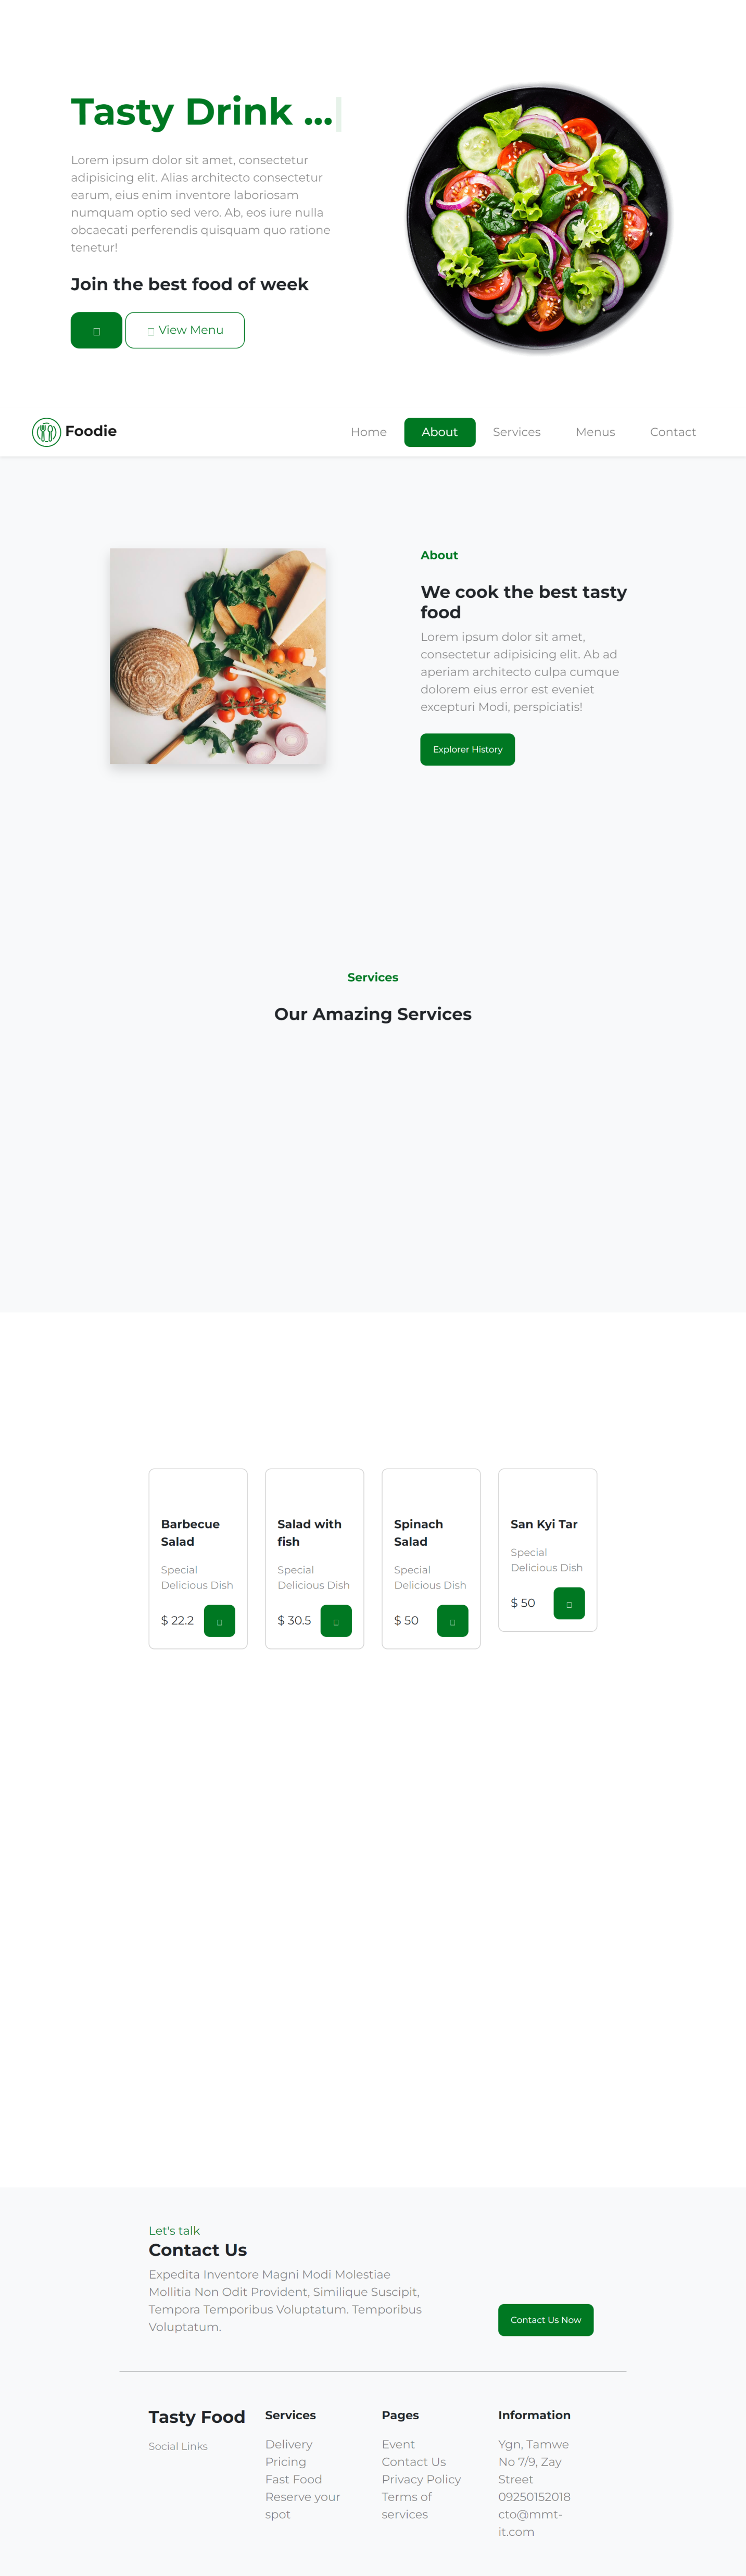Add Salad with fish using green icon button

[x=336, y=1620]
